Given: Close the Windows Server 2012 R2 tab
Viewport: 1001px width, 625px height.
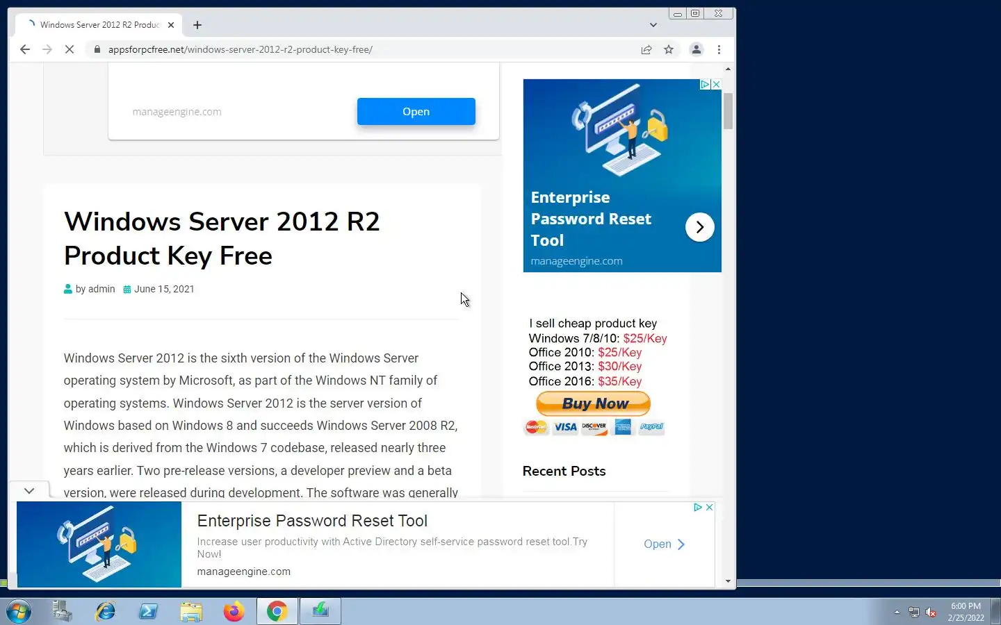Looking at the screenshot, I should coord(171,25).
